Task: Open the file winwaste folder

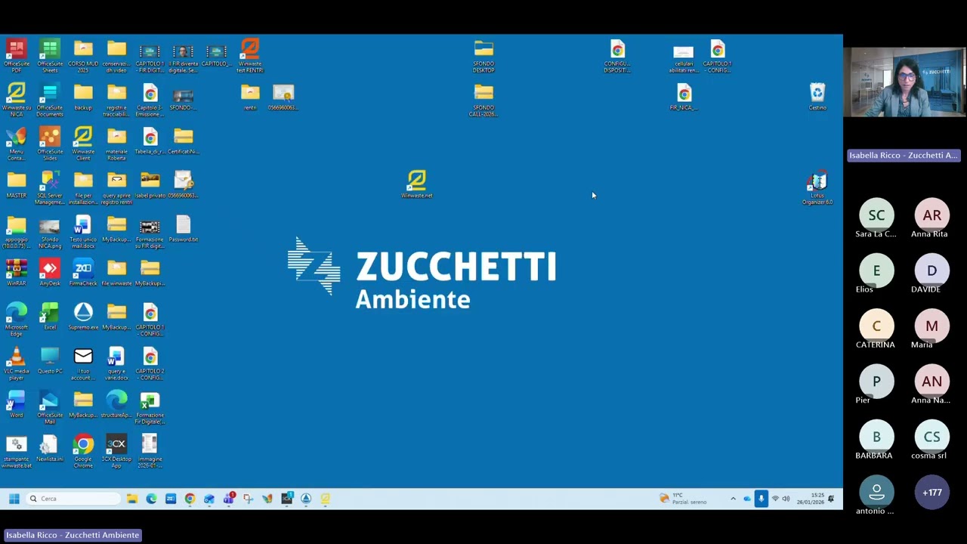Action: (x=116, y=273)
